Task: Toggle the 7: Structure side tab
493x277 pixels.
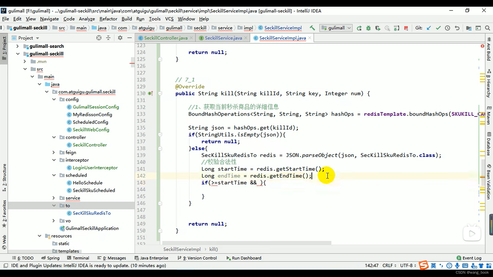Action: pos(4,177)
